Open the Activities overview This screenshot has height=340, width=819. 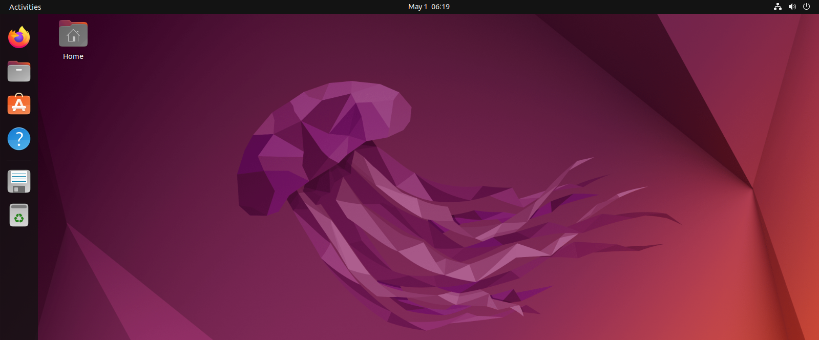click(x=25, y=7)
